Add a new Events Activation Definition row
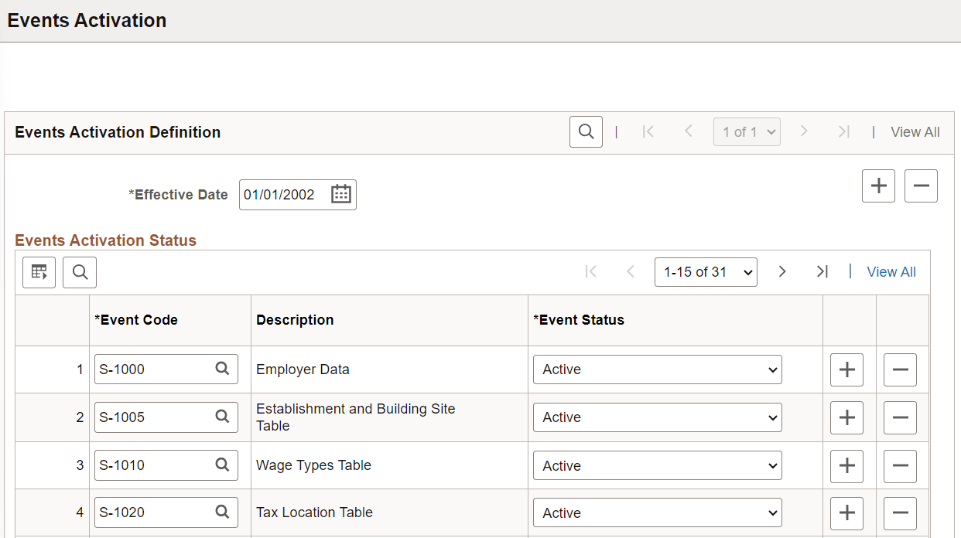This screenshot has width=961, height=538. click(x=878, y=186)
